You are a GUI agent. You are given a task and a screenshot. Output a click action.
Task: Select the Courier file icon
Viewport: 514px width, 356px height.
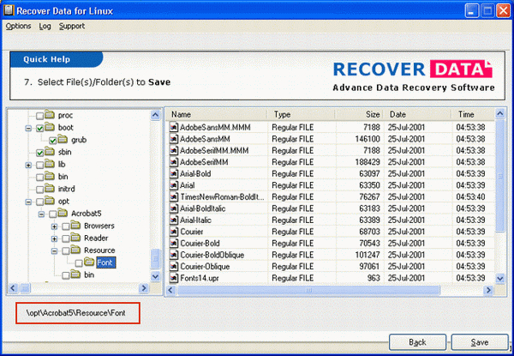click(173, 232)
